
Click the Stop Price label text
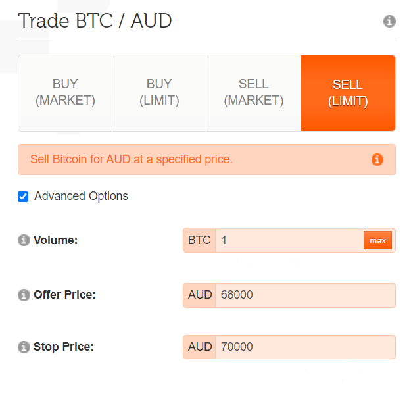[x=64, y=347]
